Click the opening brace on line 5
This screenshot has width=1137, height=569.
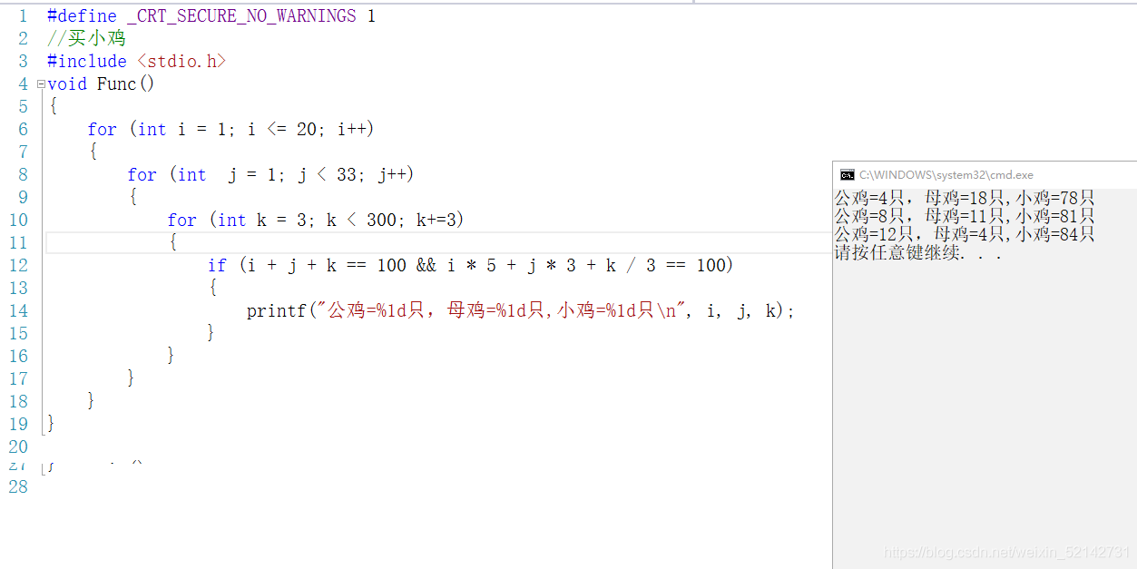point(53,106)
